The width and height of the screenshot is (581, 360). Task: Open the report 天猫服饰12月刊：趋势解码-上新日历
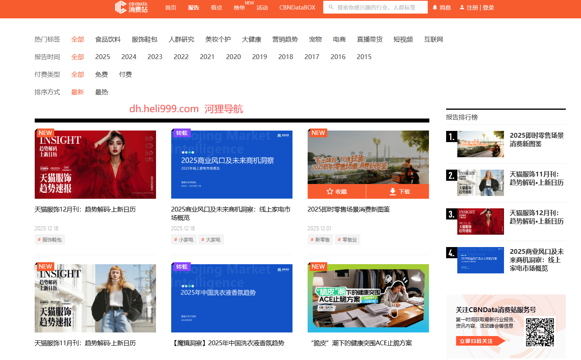tap(85, 209)
